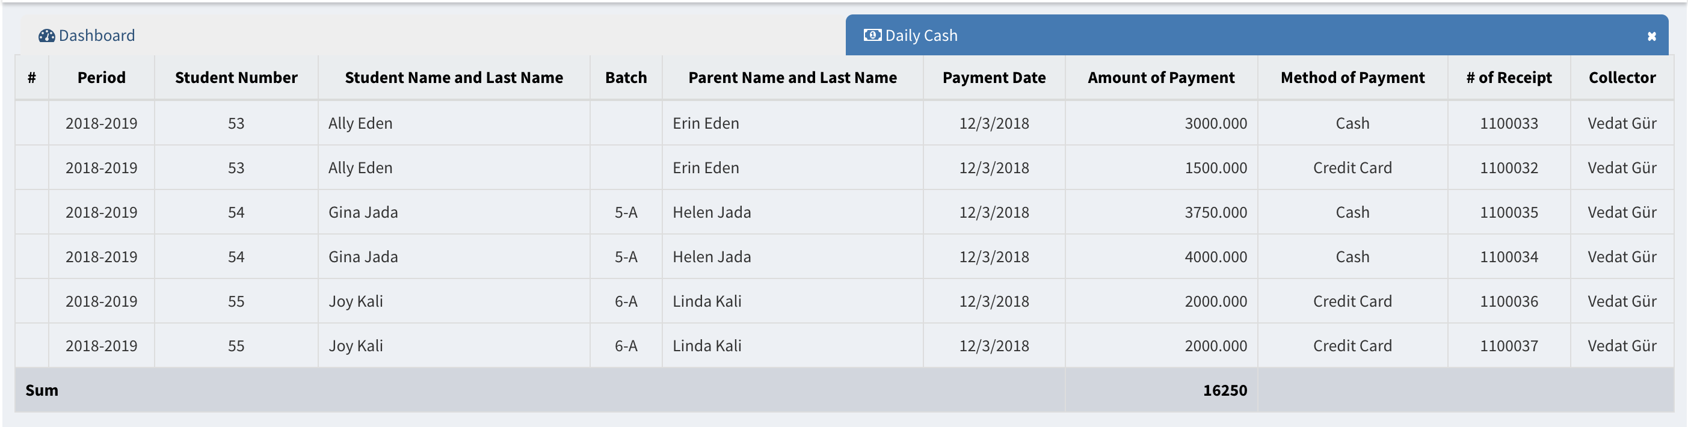Click the Dashboard gauge icon

[46, 35]
